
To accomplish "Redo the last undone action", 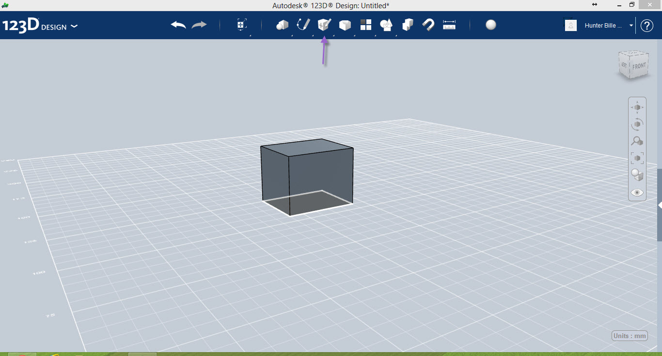I will click(x=199, y=25).
